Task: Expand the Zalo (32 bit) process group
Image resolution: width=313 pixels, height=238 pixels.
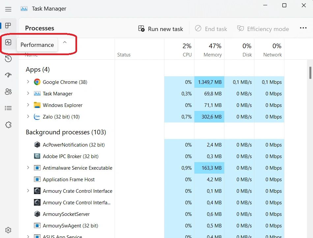Action: coord(28,117)
